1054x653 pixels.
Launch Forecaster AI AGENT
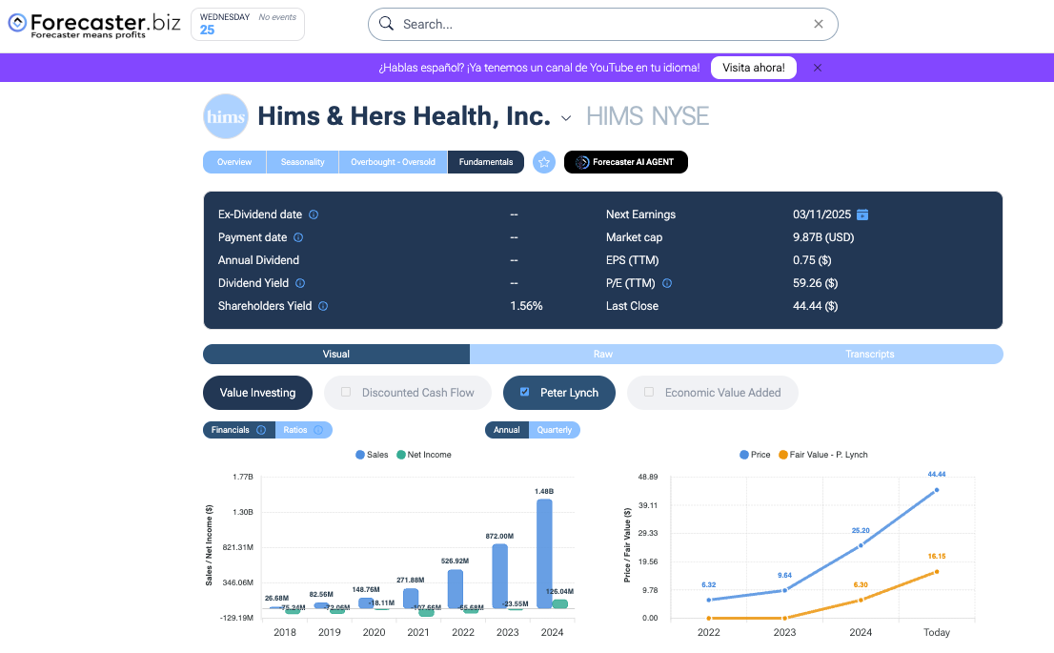coord(626,162)
